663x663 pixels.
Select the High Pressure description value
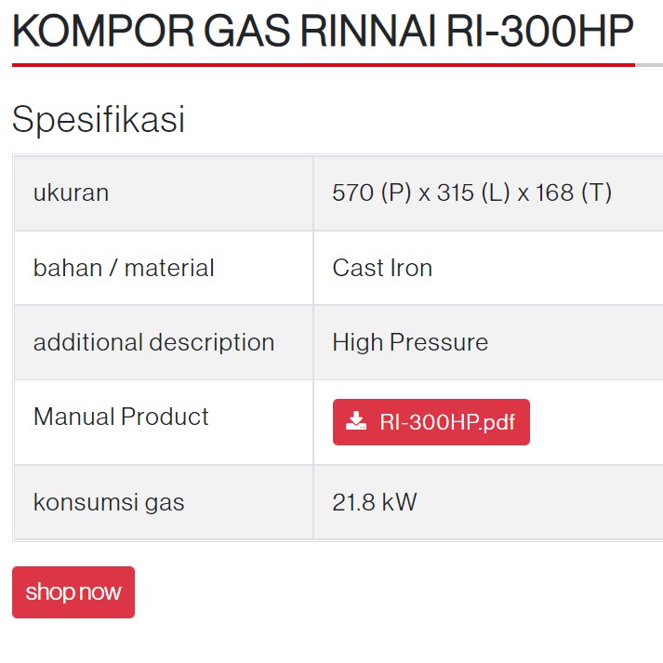tap(410, 342)
